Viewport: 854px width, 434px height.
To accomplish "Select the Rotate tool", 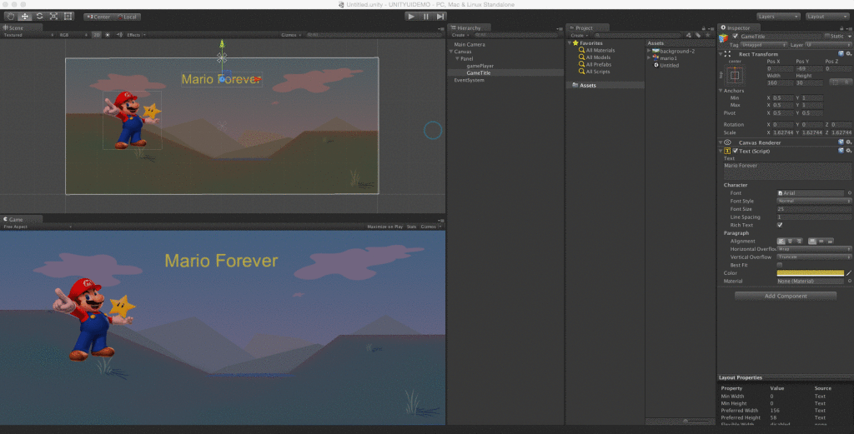I will click(39, 17).
